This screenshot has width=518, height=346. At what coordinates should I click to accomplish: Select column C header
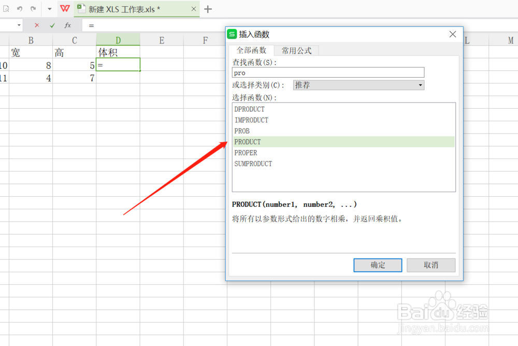(74, 40)
